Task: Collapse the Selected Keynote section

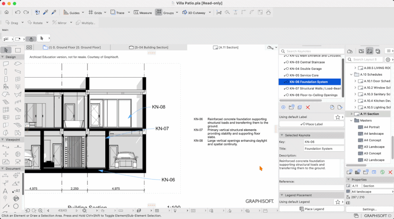Action: click(282, 135)
